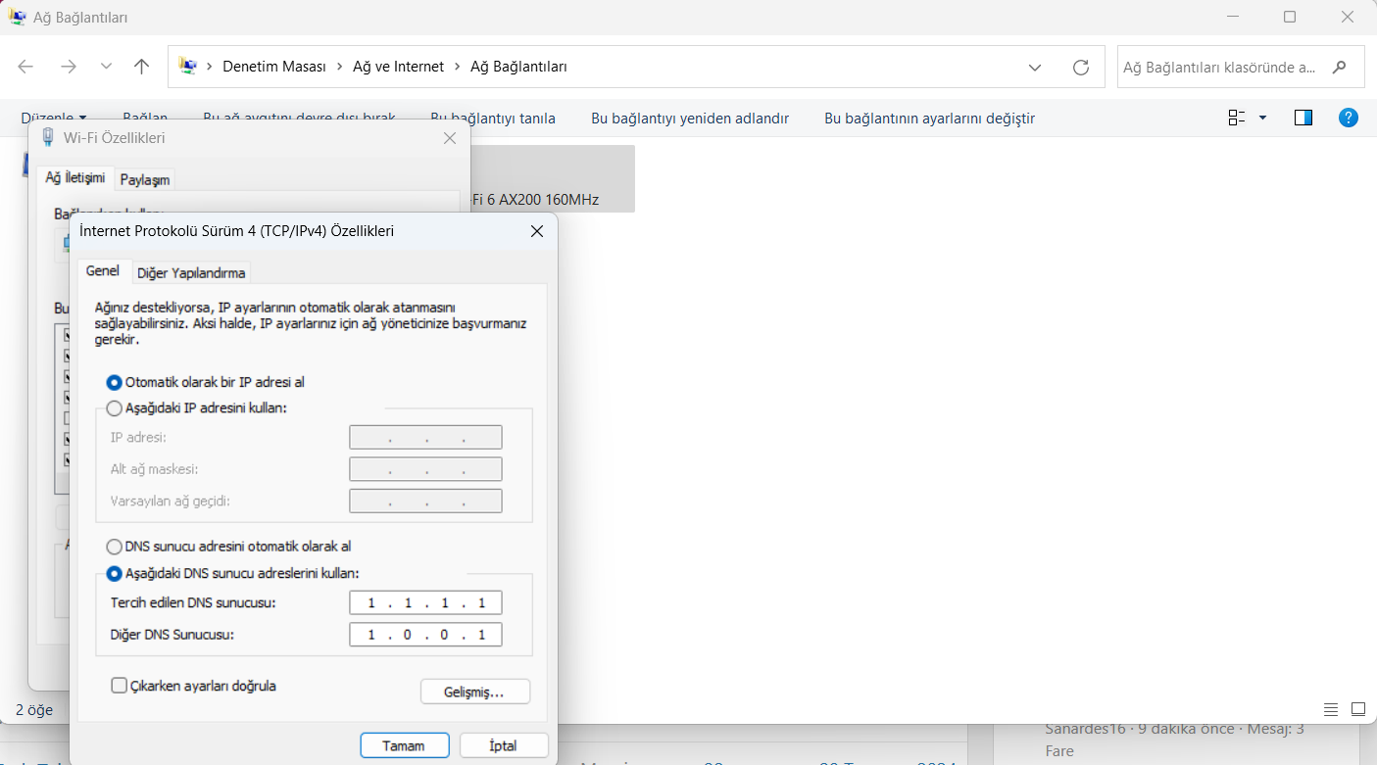Close the TCP/IPv4 Özellikleri dialog

point(537,231)
